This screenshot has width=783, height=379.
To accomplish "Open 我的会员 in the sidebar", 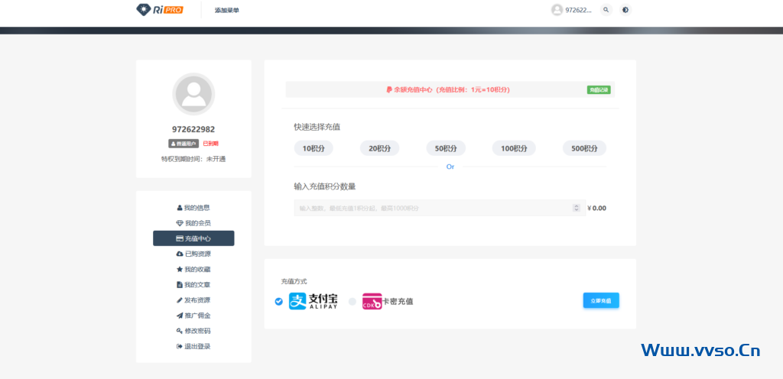I will click(x=193, y=223).
